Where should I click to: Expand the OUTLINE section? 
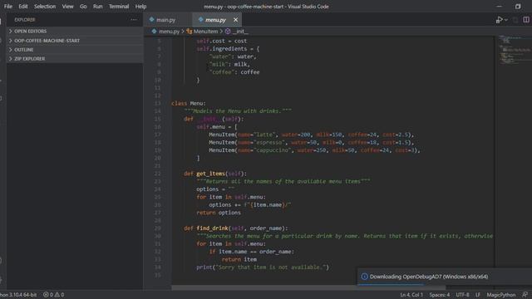[75, 50]
